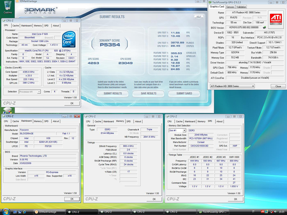Click the XMP-1600 voltage 1.650 V cell

point(234,186)
